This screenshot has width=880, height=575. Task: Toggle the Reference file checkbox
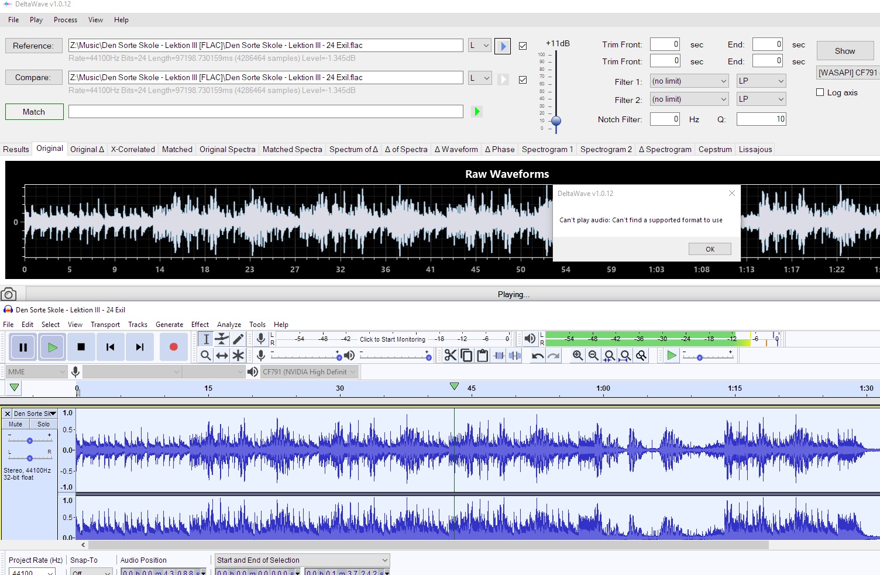tap(522, 46)
